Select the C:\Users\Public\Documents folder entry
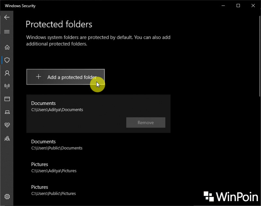 pyautogui.click(x=99, y=145)
